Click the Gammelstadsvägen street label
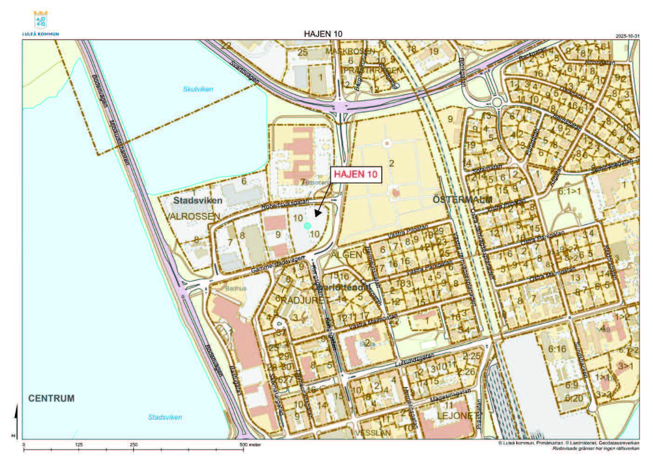This screenshot has height=462, width=653. (278, 264)
